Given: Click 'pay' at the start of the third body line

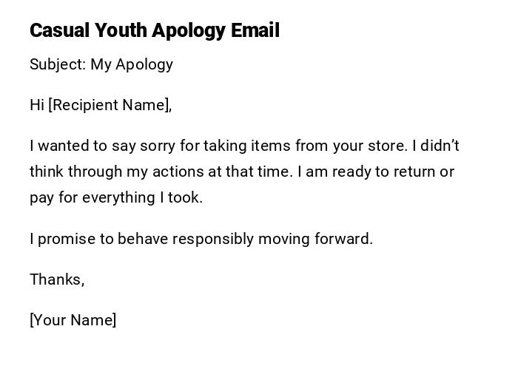Looking at the screenshot, I should (41, 197).
